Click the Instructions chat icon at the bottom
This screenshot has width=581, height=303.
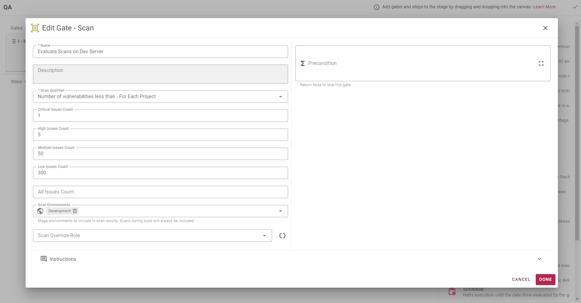tap(44, 259)
